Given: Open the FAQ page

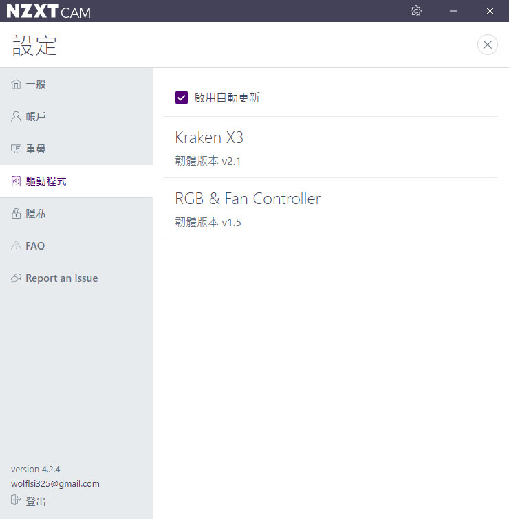Looking at the screenshot, I should click(76, 245).
